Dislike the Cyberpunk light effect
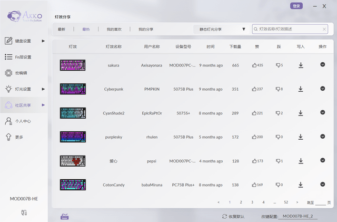Screen dimensions: 337x222 click(278, 89)
